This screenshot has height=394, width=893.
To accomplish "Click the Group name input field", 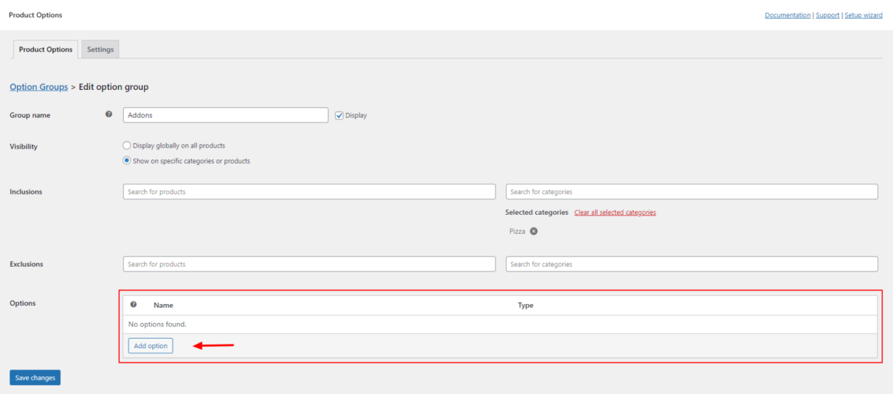I will point(225,115).
